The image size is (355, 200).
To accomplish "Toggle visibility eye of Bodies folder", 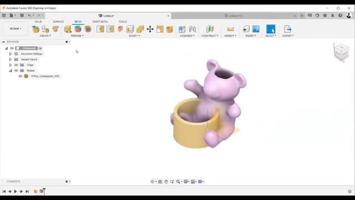I will point(16,71).
